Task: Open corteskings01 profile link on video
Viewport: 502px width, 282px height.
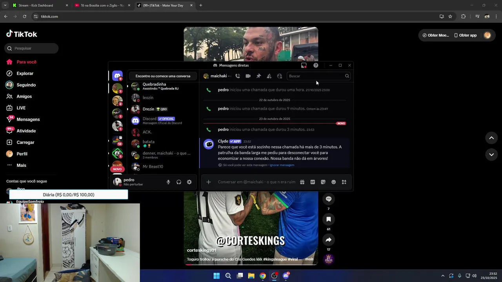Action: click(x=202, y=250)
